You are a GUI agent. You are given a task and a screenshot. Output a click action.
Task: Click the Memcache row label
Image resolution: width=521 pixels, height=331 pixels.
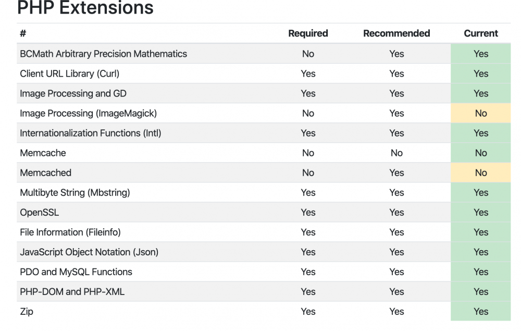43,153
